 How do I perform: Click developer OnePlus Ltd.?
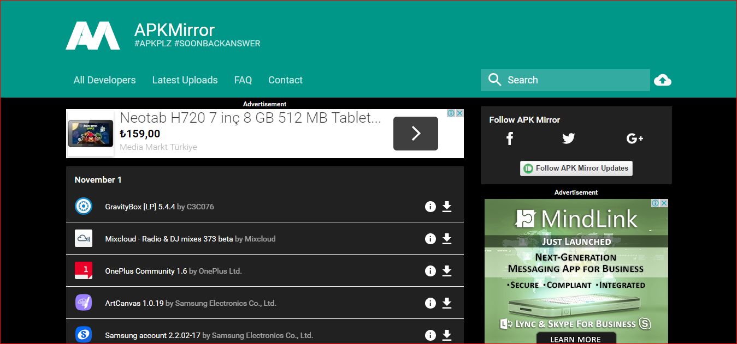pos(220,271)
